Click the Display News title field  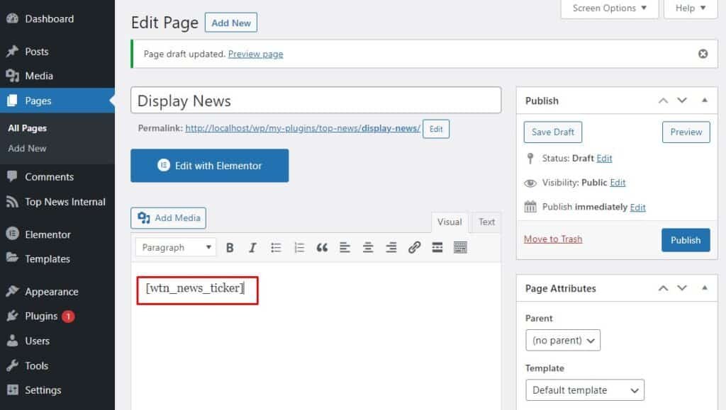coord(315,100)
